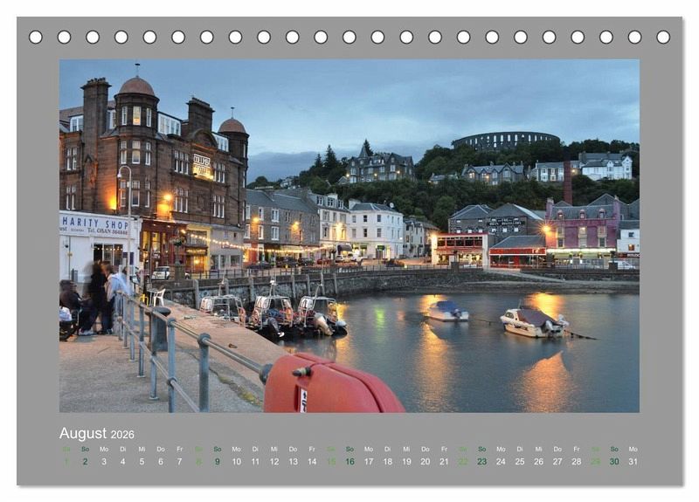Click the 'Mi' weekday label above 19
This screenshot has height=502, width=699.
point(406,449)
